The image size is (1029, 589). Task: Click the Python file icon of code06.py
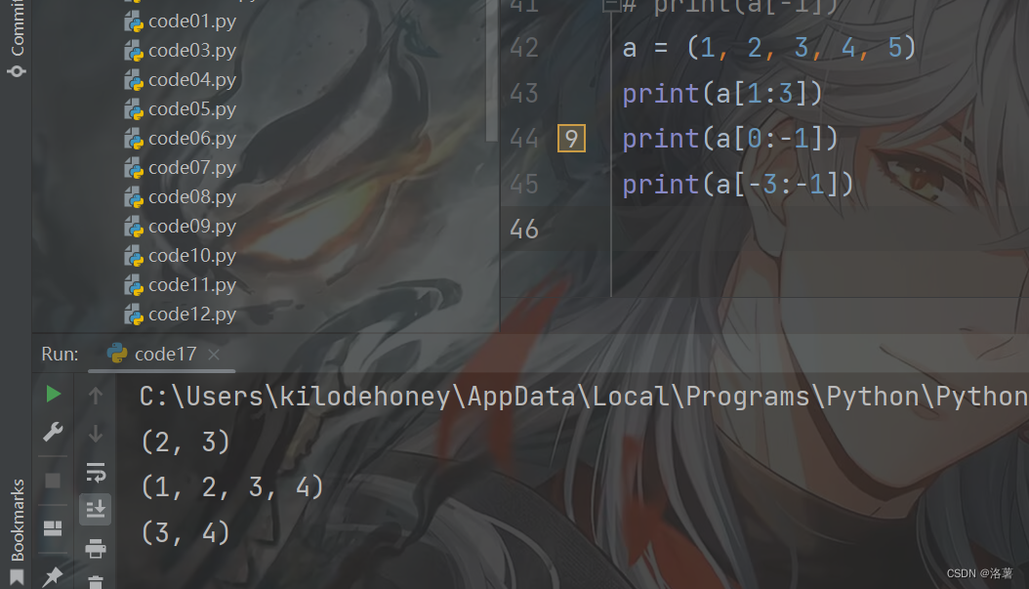tap(134, 139)
